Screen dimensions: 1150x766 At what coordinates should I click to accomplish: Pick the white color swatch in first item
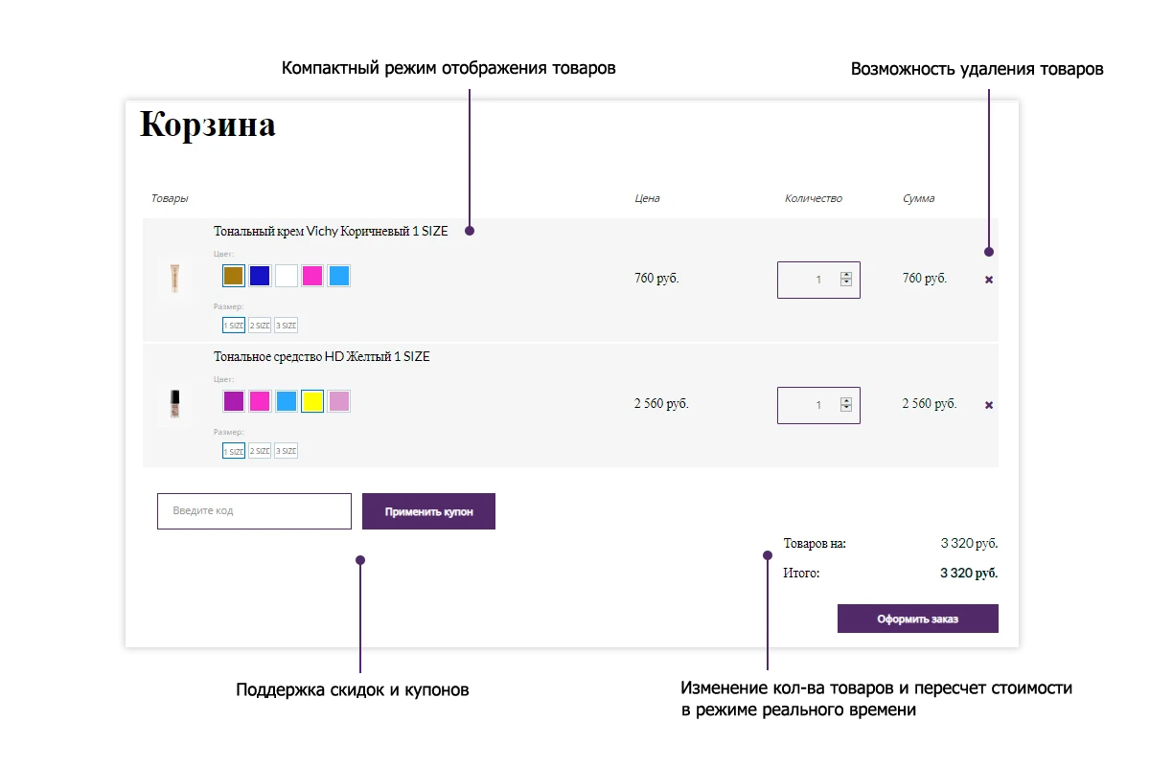tap(287, 276)
